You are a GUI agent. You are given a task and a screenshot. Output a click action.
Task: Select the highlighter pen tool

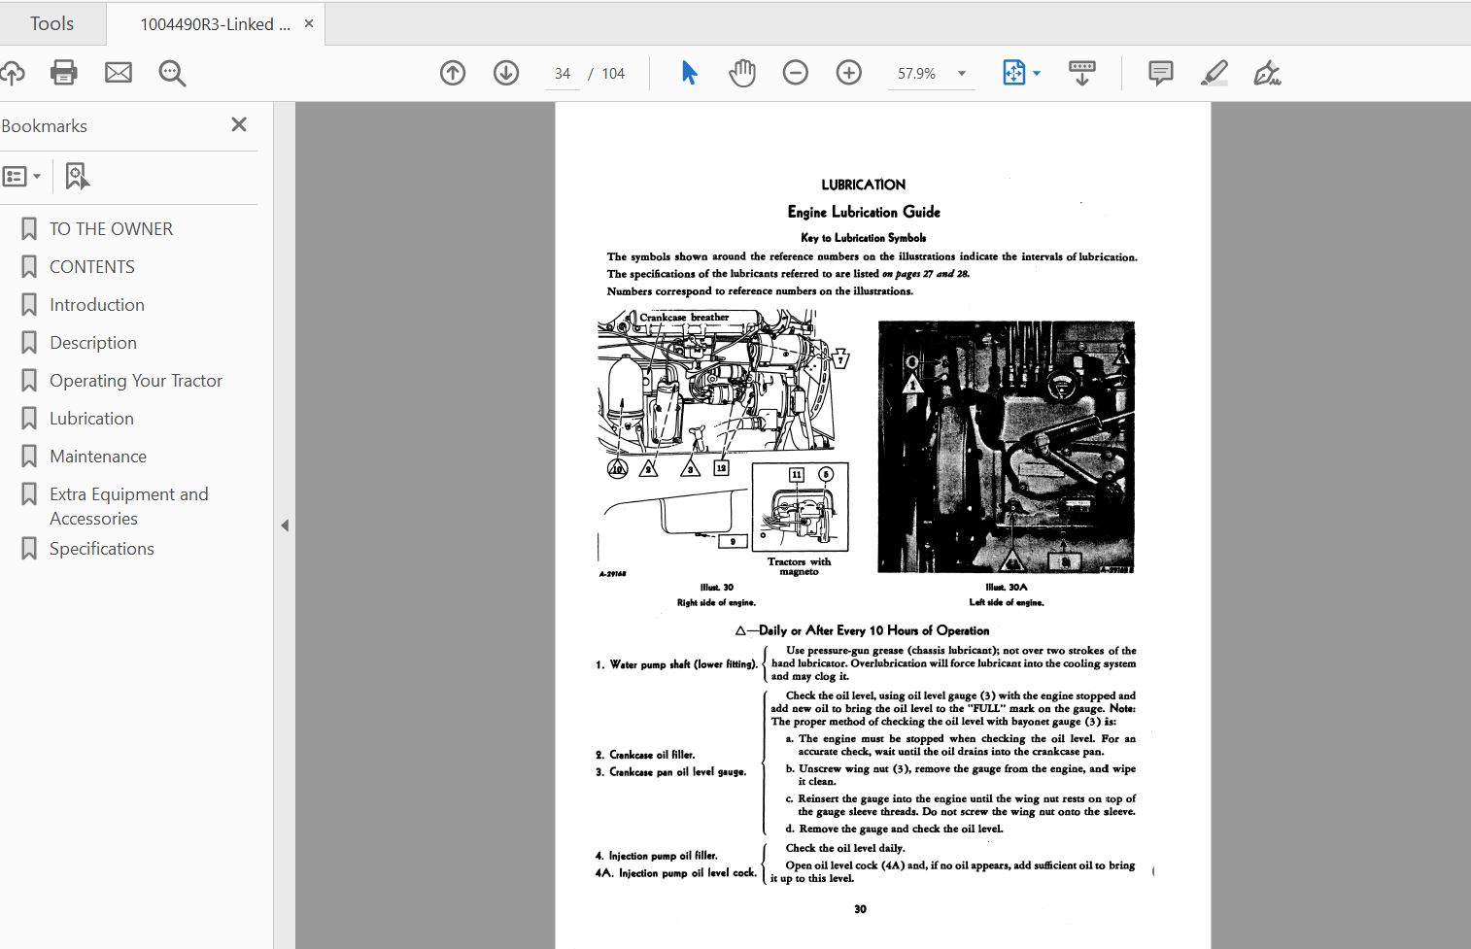[x=1214, y=73]
